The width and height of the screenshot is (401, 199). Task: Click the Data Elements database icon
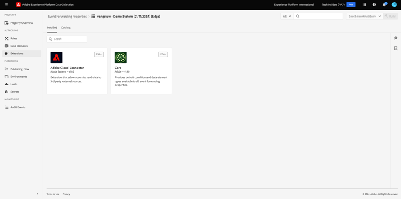click(x=6, y=46)
